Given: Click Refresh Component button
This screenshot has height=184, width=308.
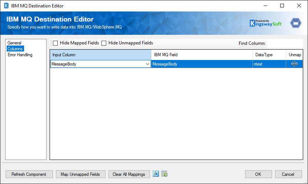Looking at the screenshot, I should [x=29, y=174].
